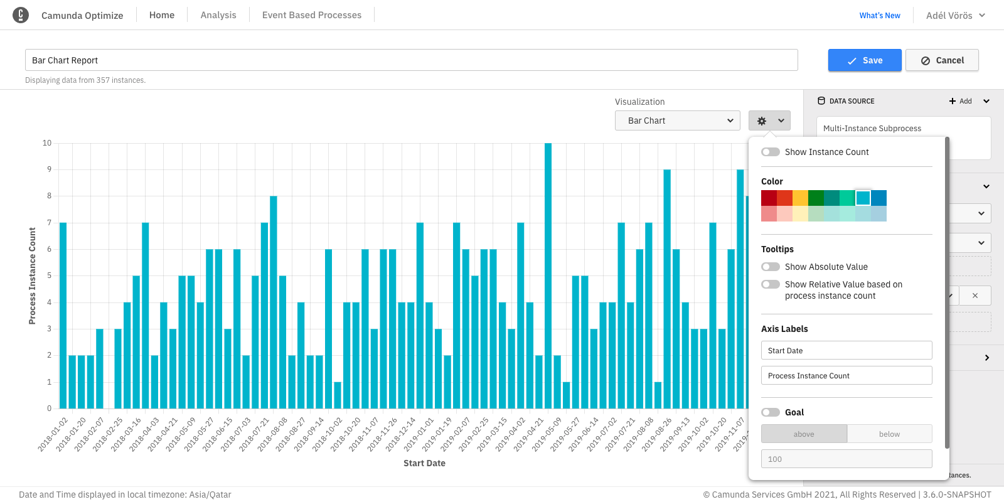Go to the Analysis tab
1004x502 pixels.
click(x=218, y=15)
